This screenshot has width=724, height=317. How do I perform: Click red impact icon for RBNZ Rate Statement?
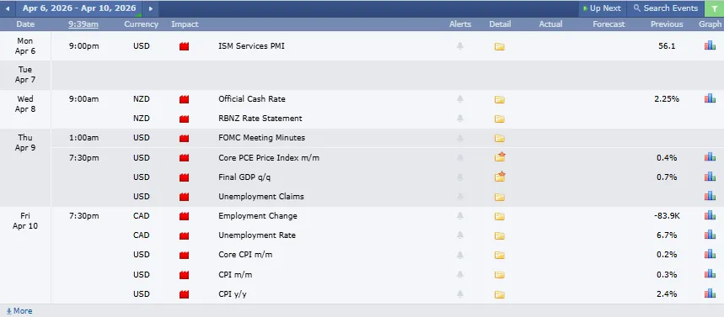[x=185, y=119]
